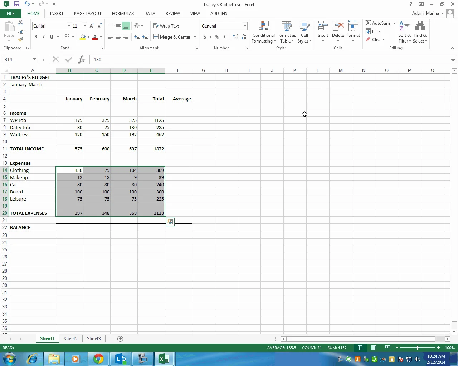
Task: Open the General number format dropdown
Action: click(245, 26)
